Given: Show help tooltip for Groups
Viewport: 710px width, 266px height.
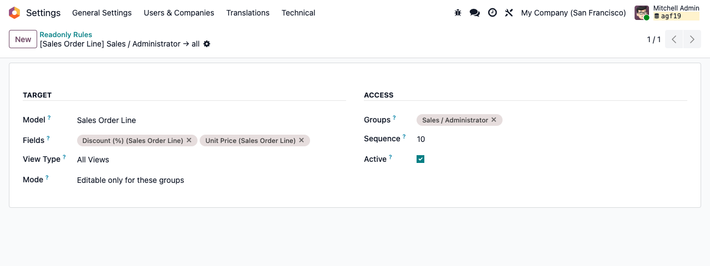Looking at the screenshot, I should [x=394, y=117].
